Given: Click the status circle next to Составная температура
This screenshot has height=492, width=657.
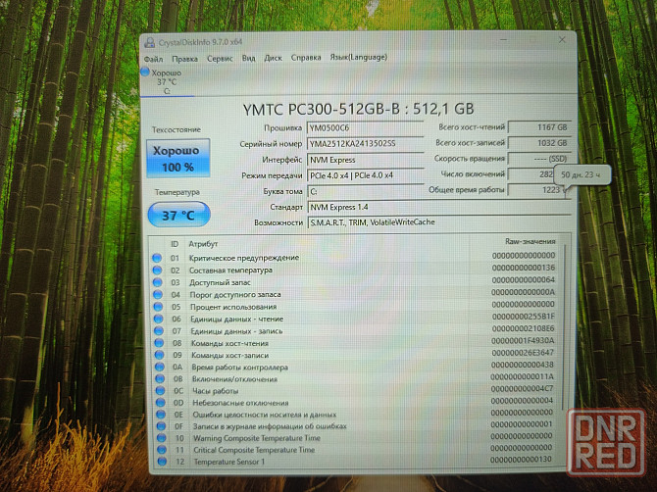Looking at the screenshot, I should point(157,269).
